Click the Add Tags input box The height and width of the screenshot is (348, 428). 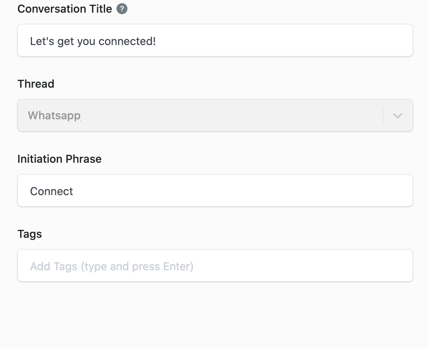(x=215, y=265)
